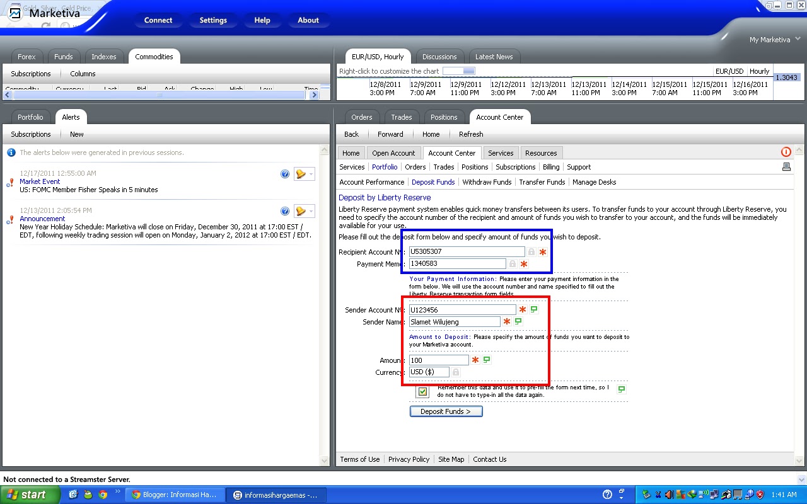Toggle the chart customize switch control

[458, 71]
